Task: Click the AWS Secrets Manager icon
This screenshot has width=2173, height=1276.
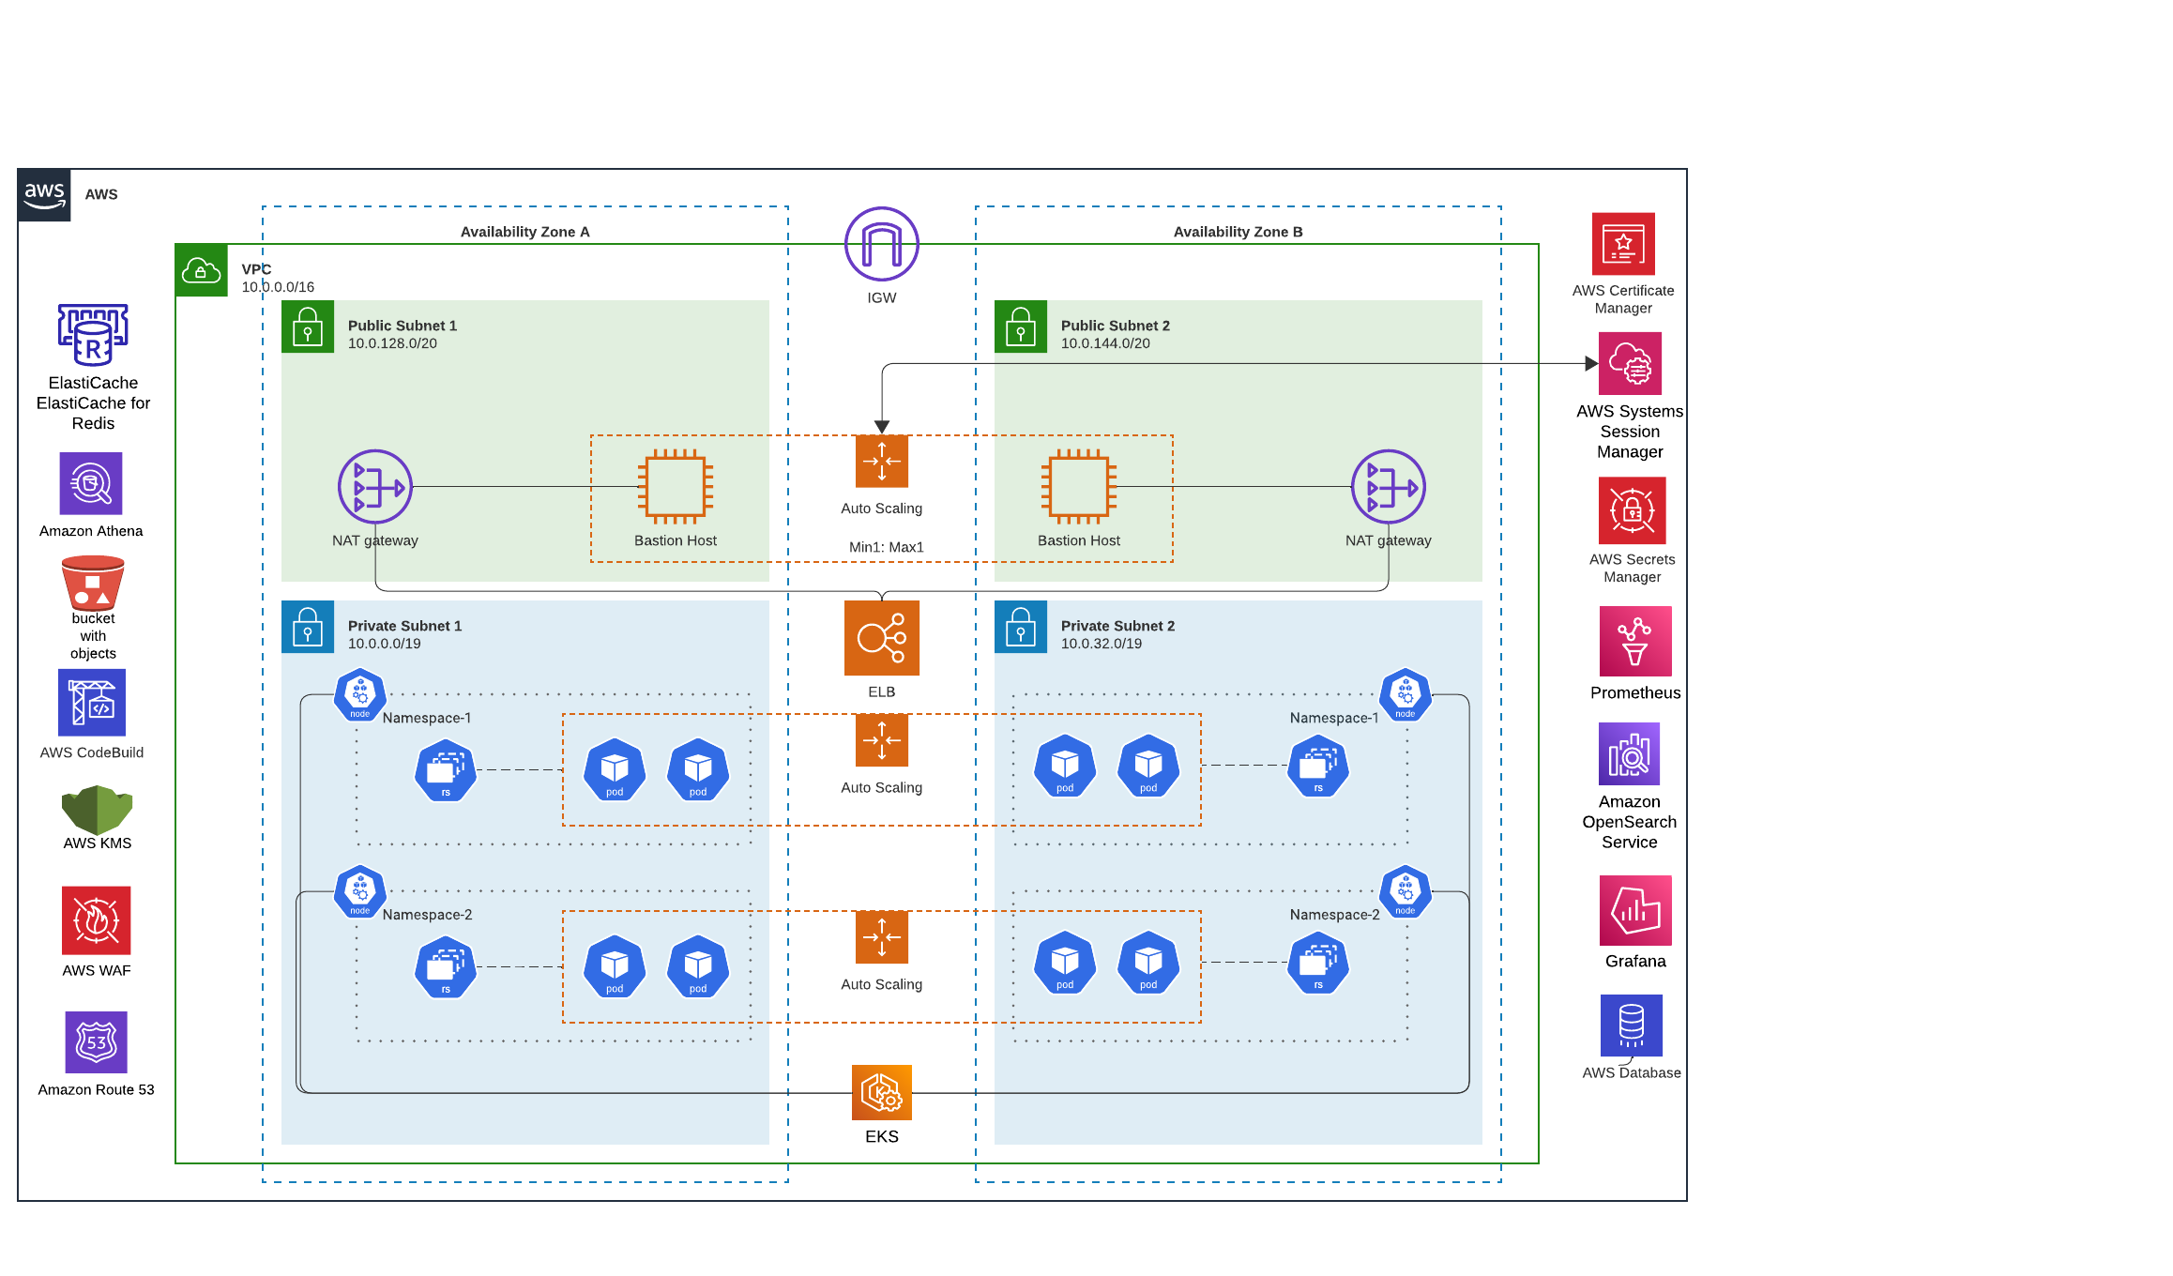Action: pyautogui.click(x=1633, y=510)
